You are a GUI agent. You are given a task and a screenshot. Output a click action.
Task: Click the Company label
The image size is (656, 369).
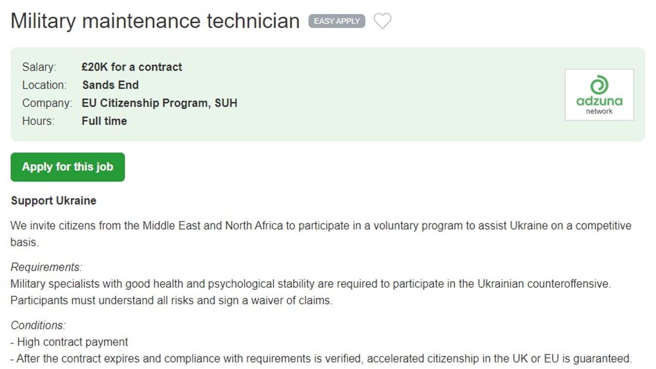[47, 103]
